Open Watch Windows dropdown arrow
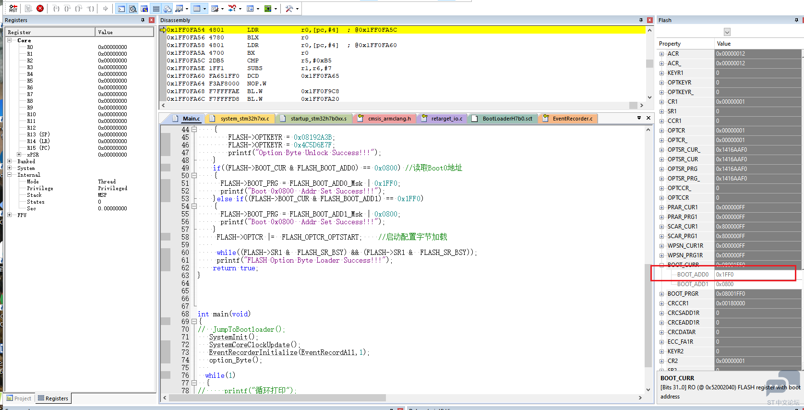Viewport: 804px width, 410px height. click(x=187, y=9)
